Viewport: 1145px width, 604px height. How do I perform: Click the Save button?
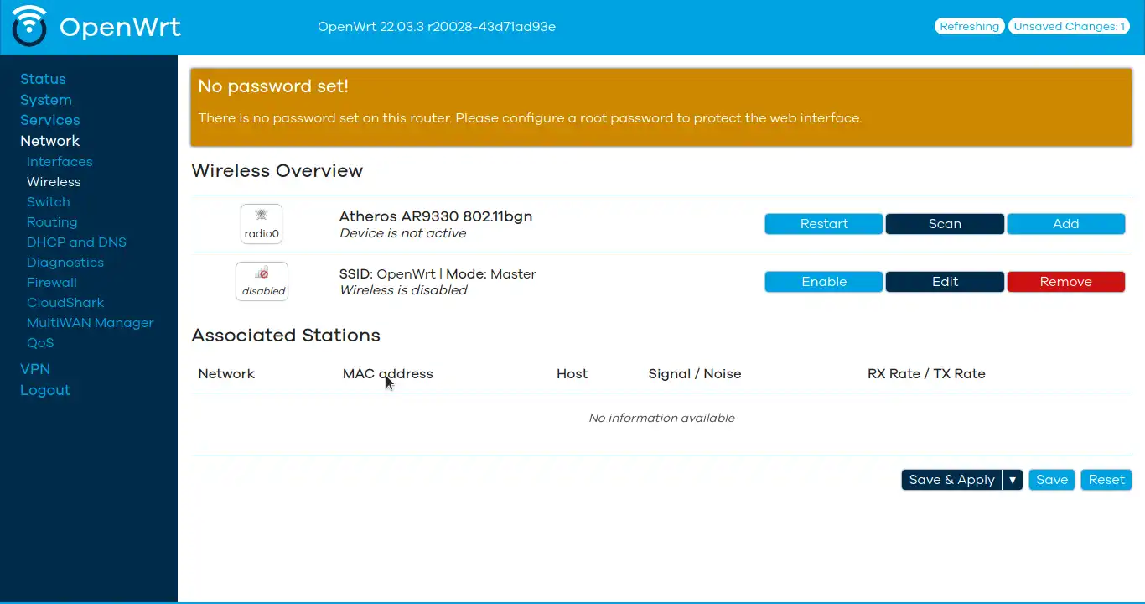click(x=1052, y=479)
